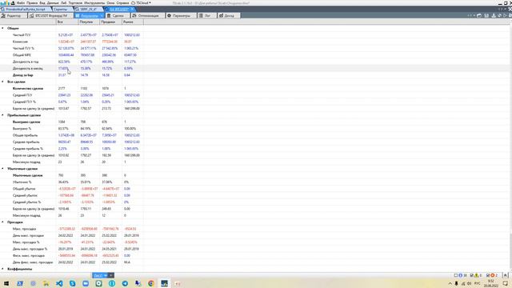Collapse the Все сделки section
The width and height of the screenshot is (512, 288).
point(2,82)
